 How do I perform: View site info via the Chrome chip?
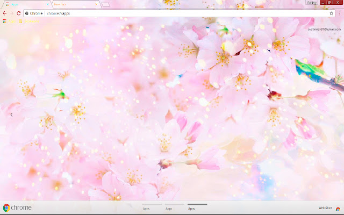click(x=34, y=13)
